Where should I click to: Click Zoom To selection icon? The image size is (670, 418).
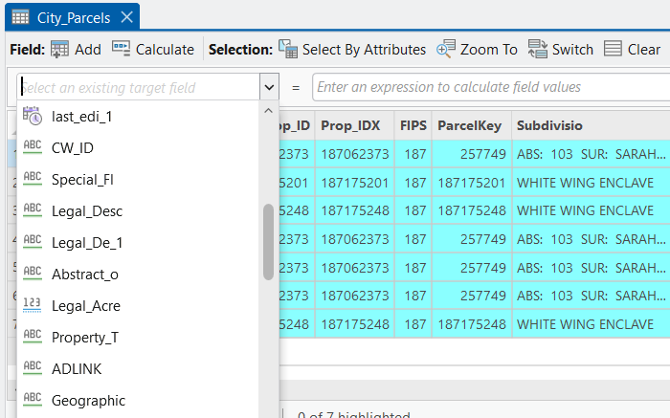446,50
